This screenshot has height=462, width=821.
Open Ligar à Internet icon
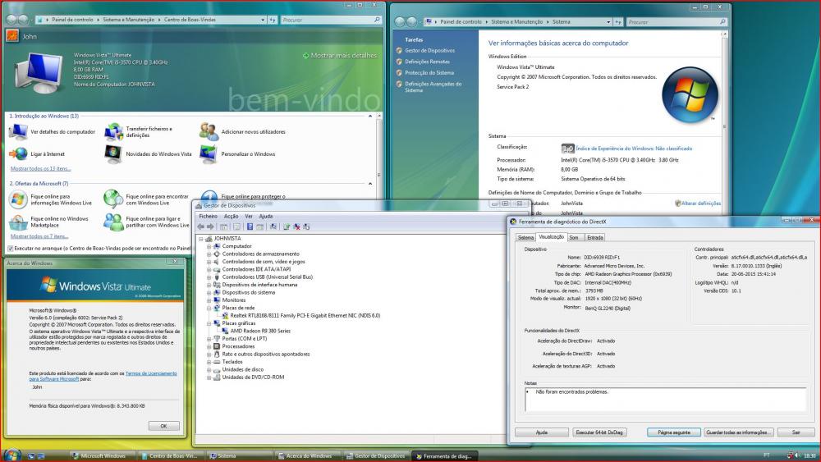pos(18,153)
